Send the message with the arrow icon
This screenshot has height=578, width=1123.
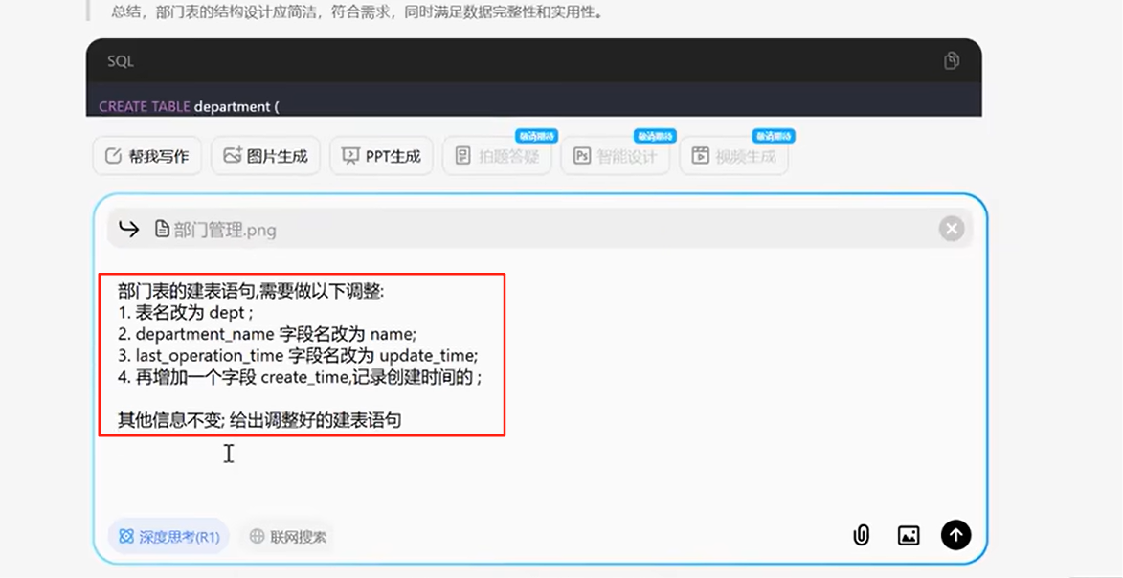pos(955,535)
